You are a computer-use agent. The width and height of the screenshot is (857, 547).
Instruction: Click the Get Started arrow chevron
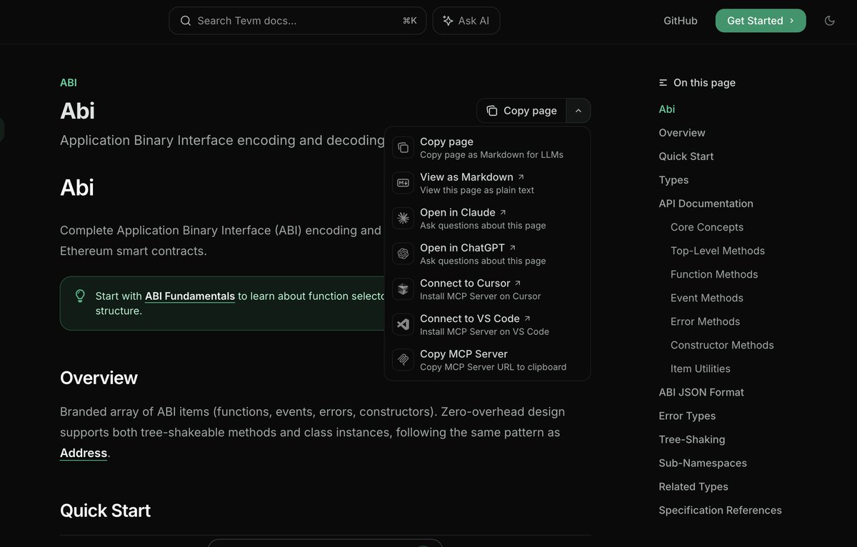point(791,21)
